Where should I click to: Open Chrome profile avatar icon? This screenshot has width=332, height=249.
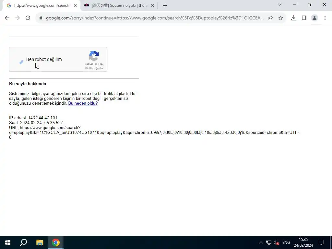coord(314,18)
